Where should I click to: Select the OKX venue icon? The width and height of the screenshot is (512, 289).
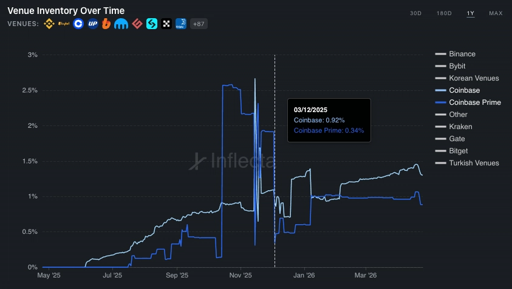click(166, 24)
